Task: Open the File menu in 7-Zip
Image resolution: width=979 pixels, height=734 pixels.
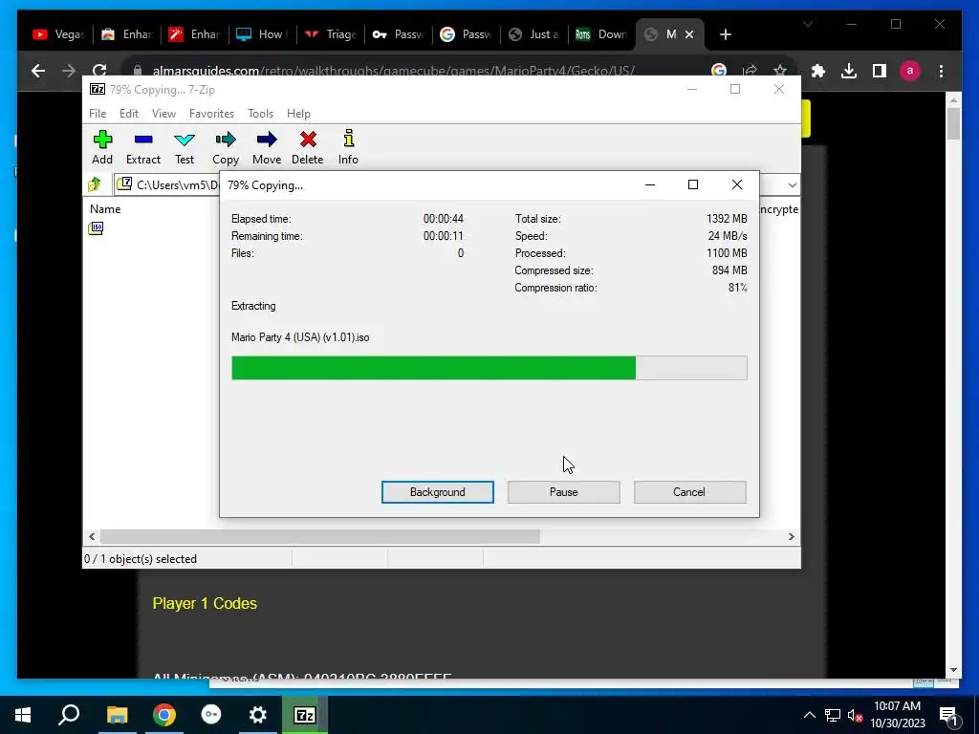Action: (98, 114)
